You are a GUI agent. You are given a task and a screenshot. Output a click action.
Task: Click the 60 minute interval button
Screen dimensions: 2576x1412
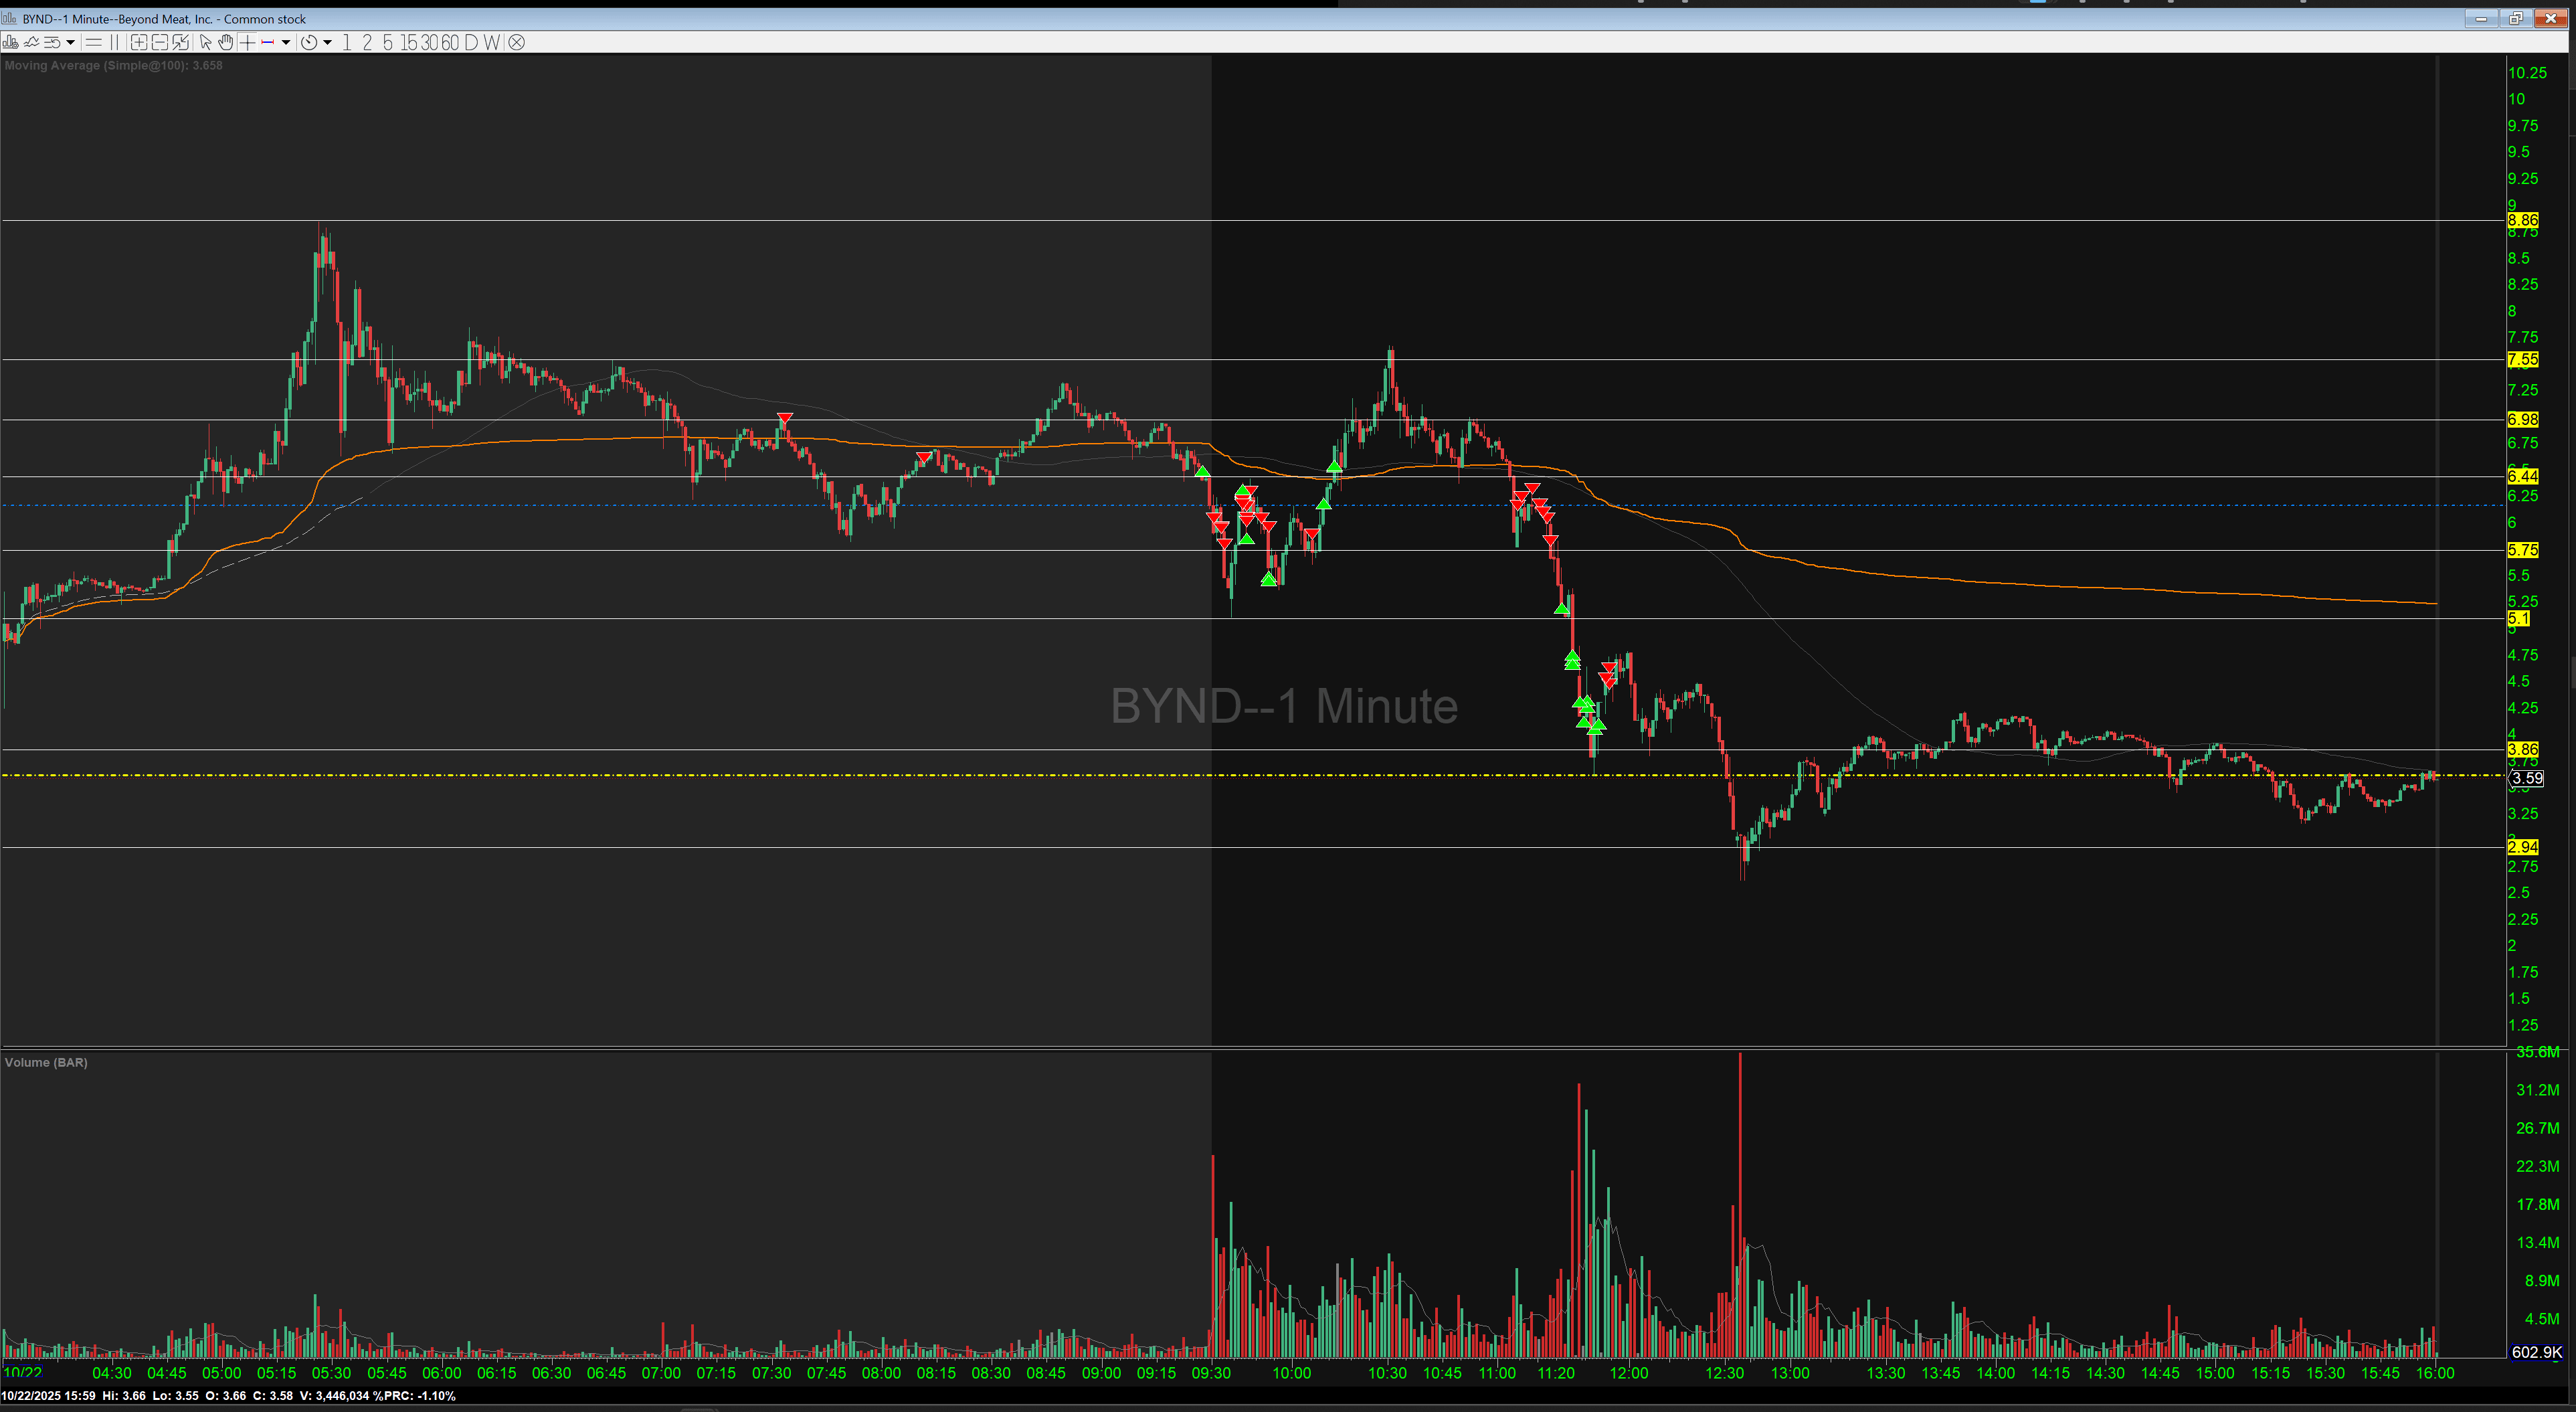(x=450, y=42)
